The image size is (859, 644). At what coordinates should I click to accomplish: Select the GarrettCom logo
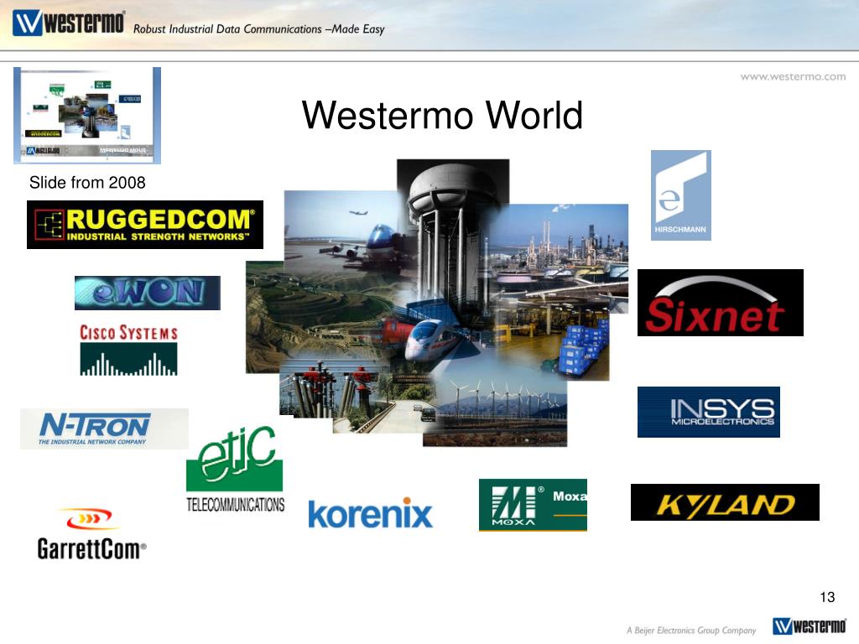pyautogui.click(x=91, y=534)
